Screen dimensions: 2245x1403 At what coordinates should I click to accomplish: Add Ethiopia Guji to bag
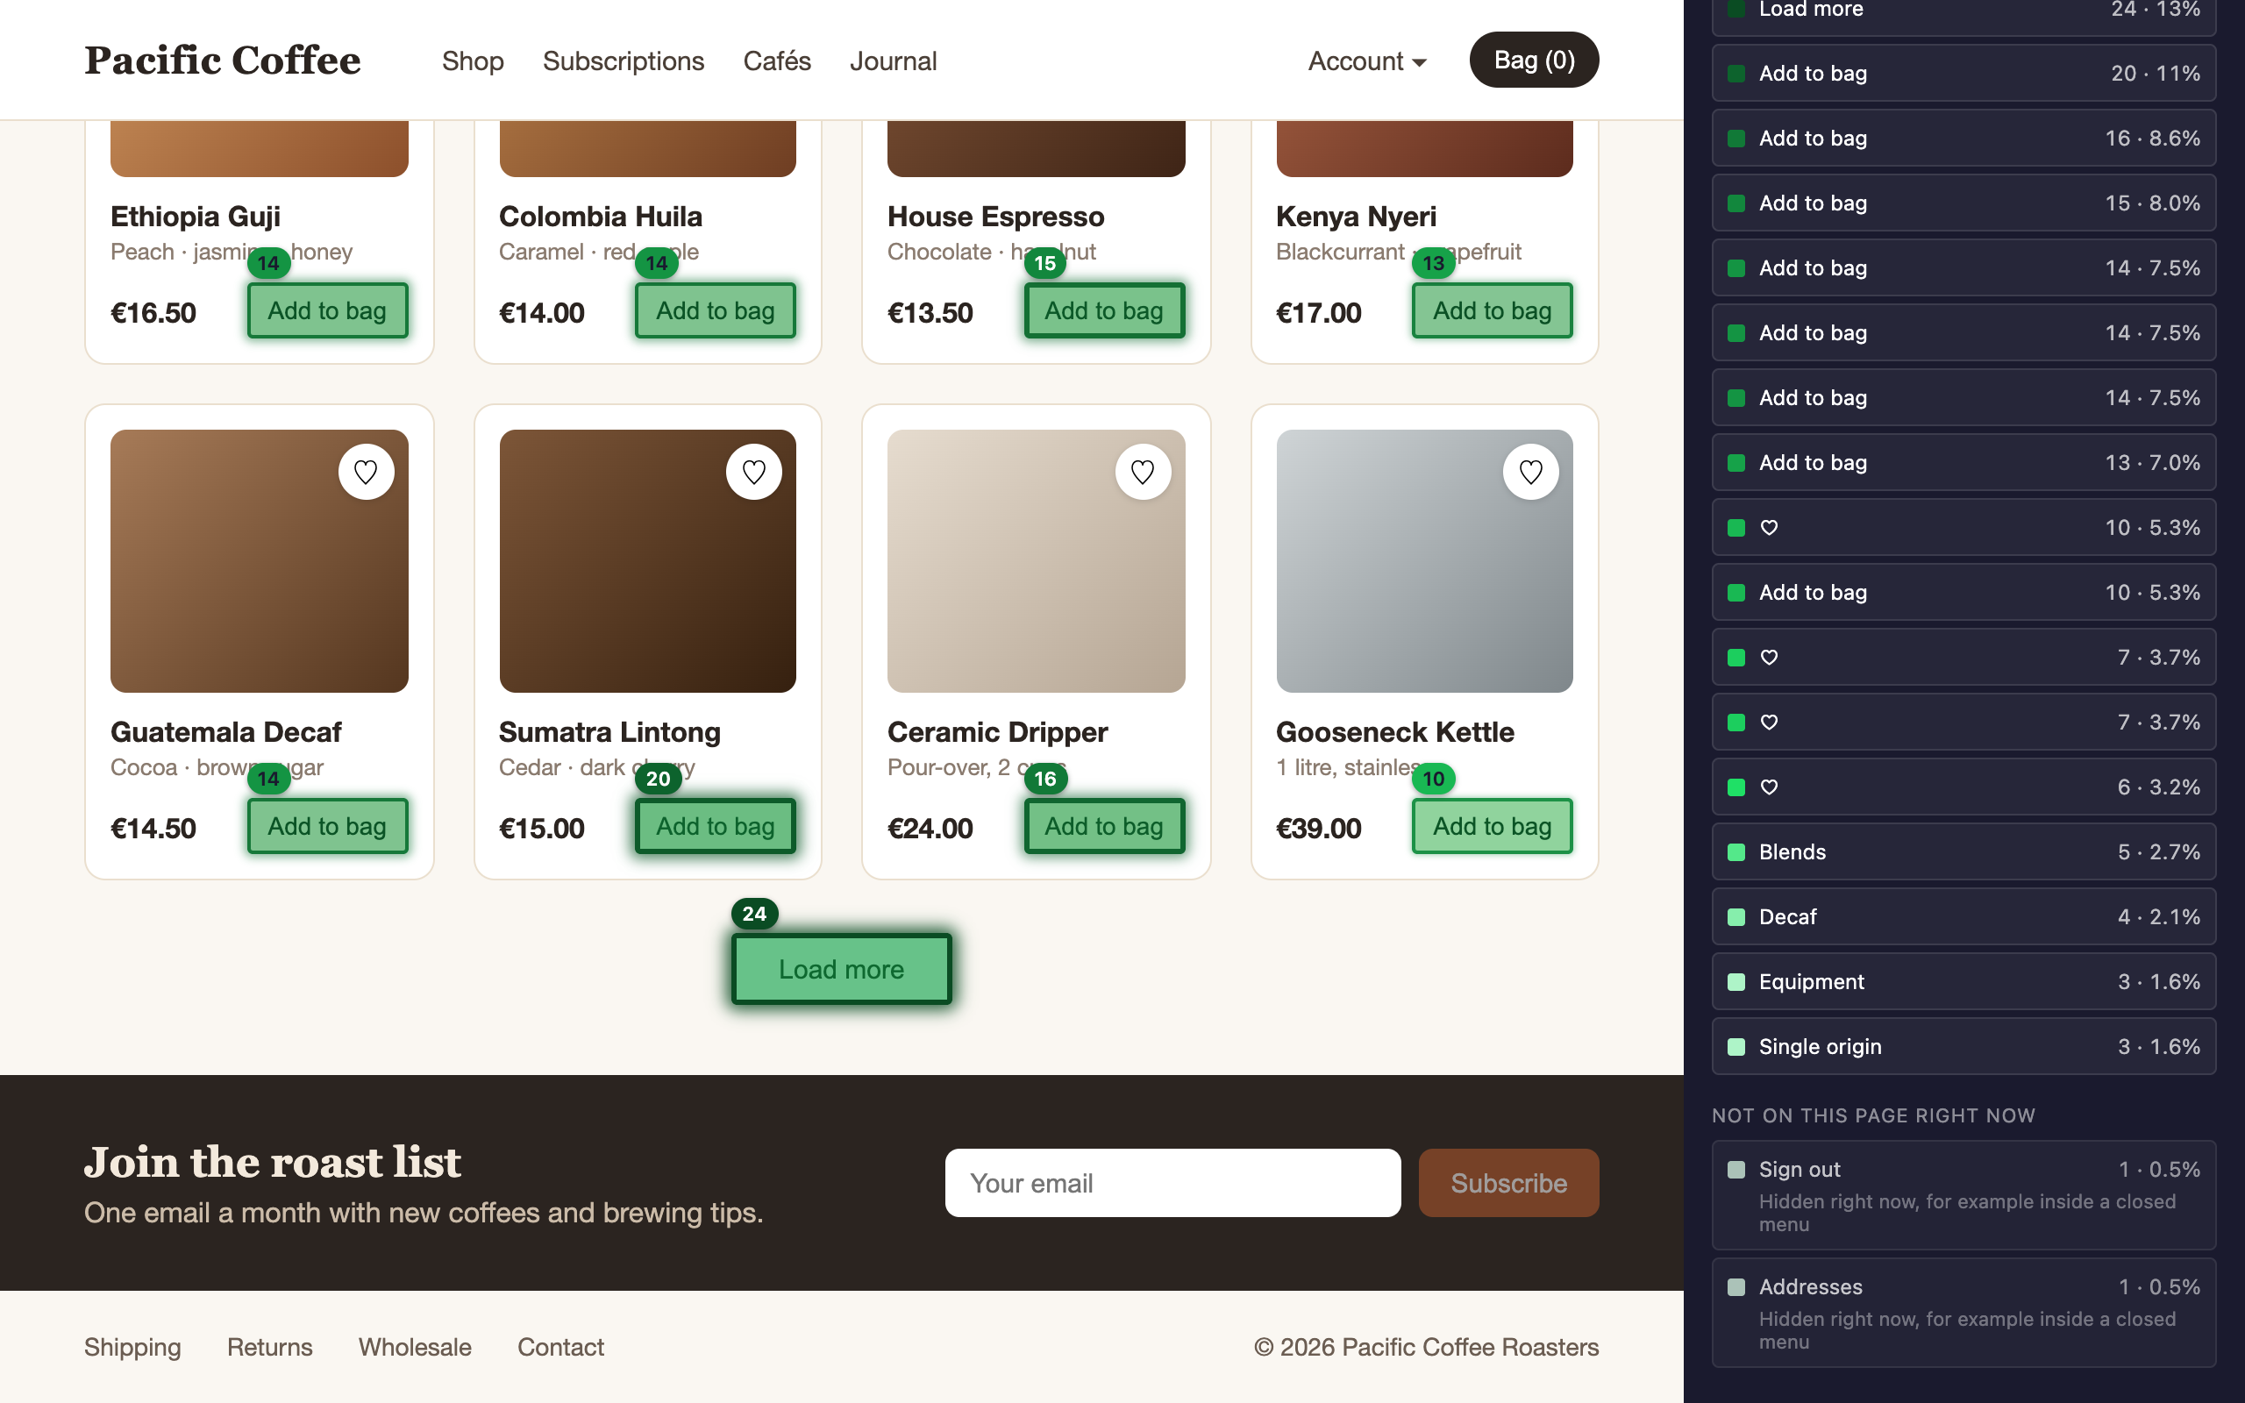point(327,310)
